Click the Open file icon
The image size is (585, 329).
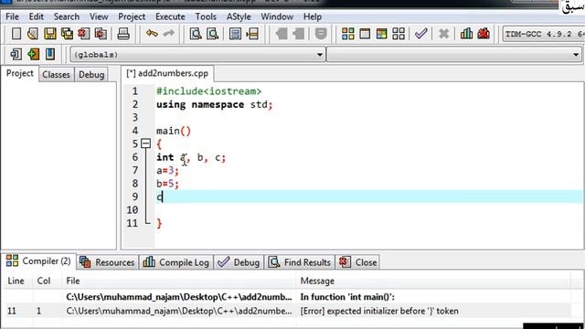point(33,34)
